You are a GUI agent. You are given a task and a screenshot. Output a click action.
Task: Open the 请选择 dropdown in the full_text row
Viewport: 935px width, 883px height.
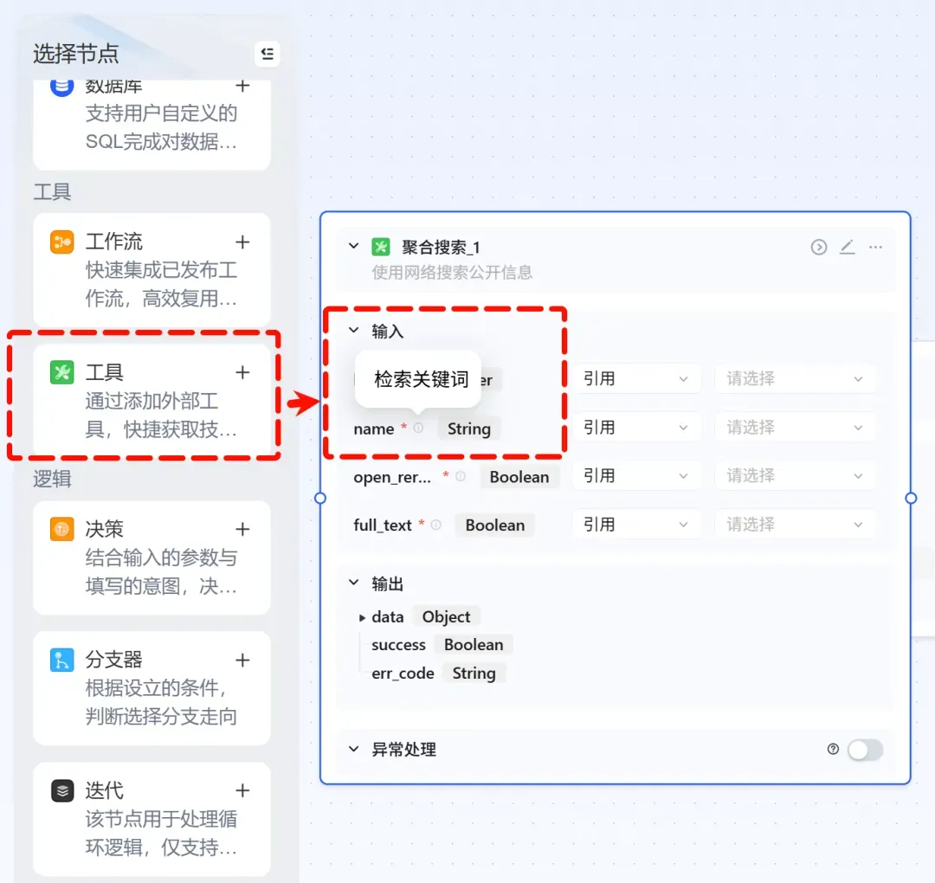point(796,525)
